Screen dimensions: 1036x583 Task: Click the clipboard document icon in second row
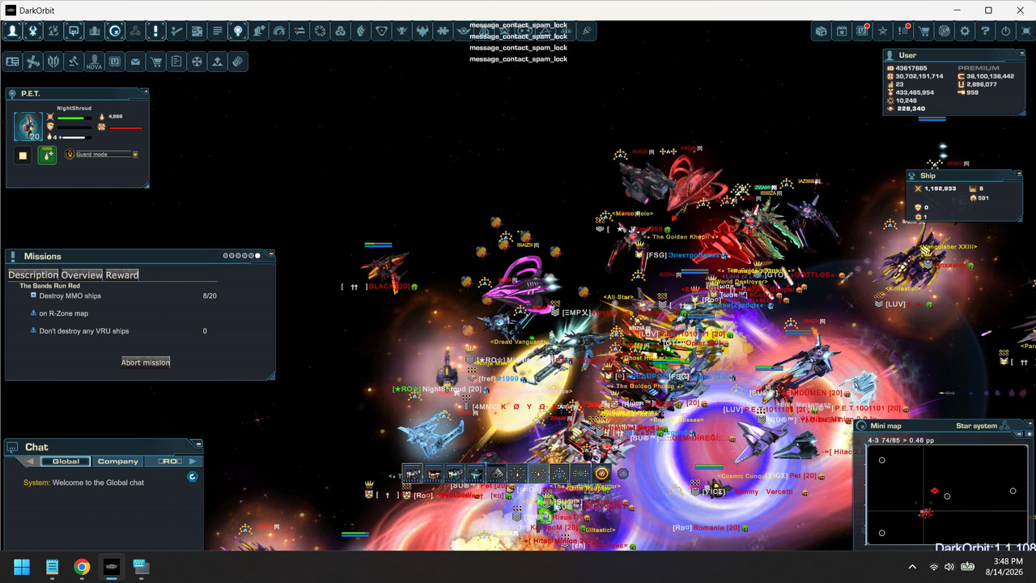[x=176, y=62]
